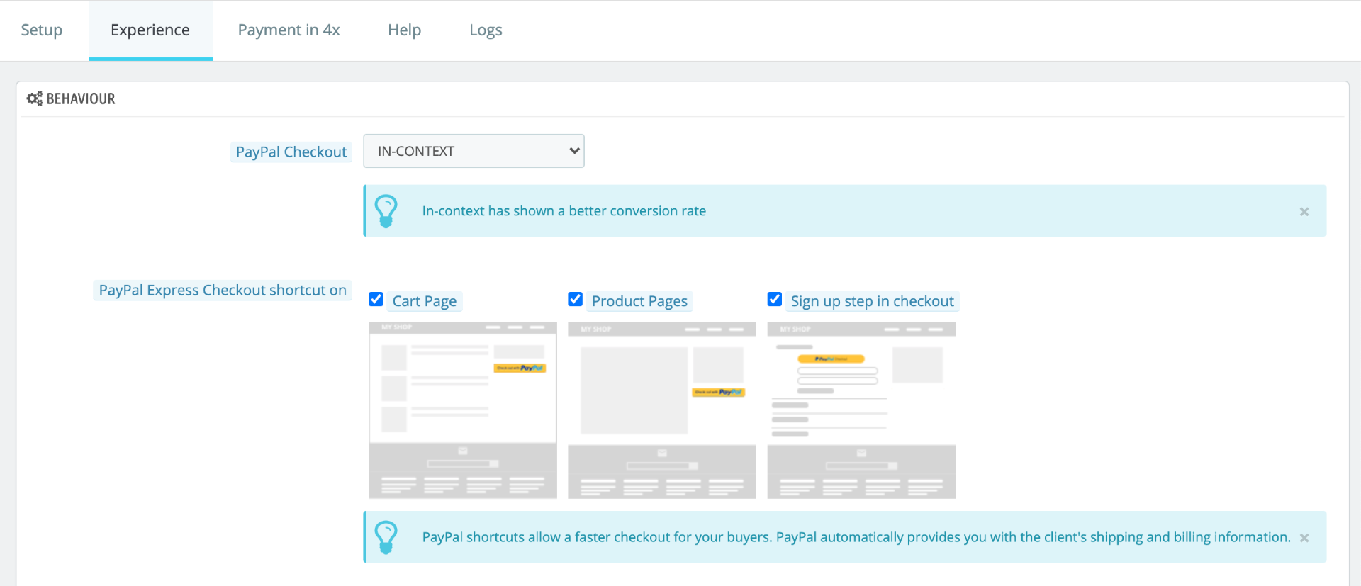The image size is (1361, 586).
Task: Click the lightbulb icon in the in-context tip
Action: coord(386,211)
